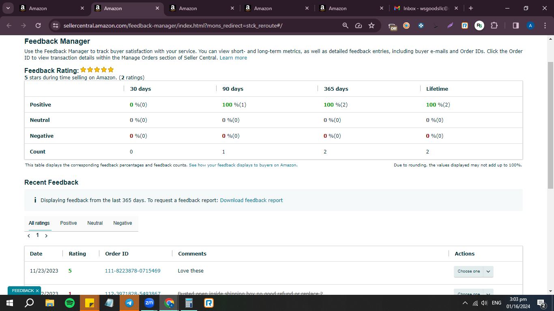Click the 30 days column header
554x311 pixels.
point(140,89)
